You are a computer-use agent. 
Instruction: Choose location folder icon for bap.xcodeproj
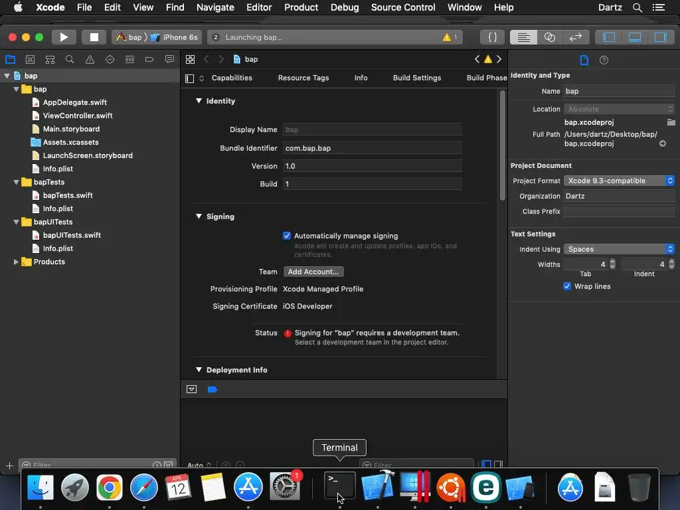pyautogui.click(x=671, y=122)
